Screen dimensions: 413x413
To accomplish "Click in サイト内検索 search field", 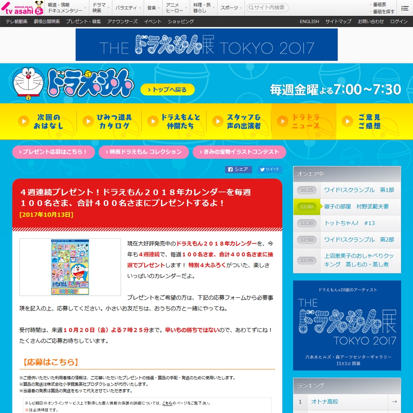I will coord(268,8).
